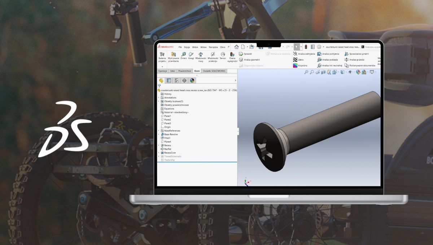
Task: Open the Options gear icon
Action: [319, 47]
